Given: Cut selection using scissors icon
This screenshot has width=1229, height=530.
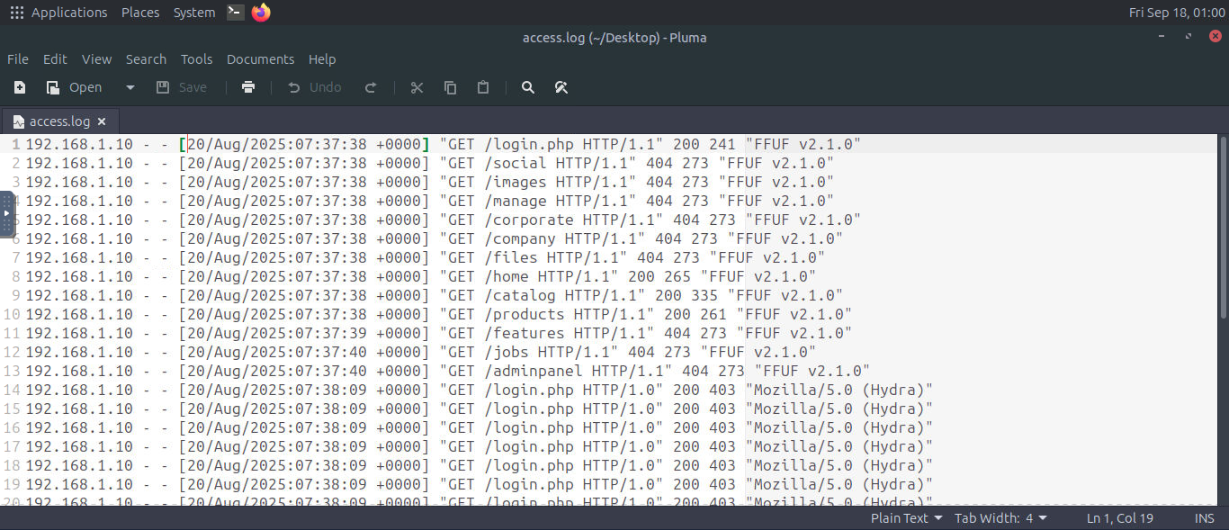Looking at the screenshot, I should click(417, 87).
